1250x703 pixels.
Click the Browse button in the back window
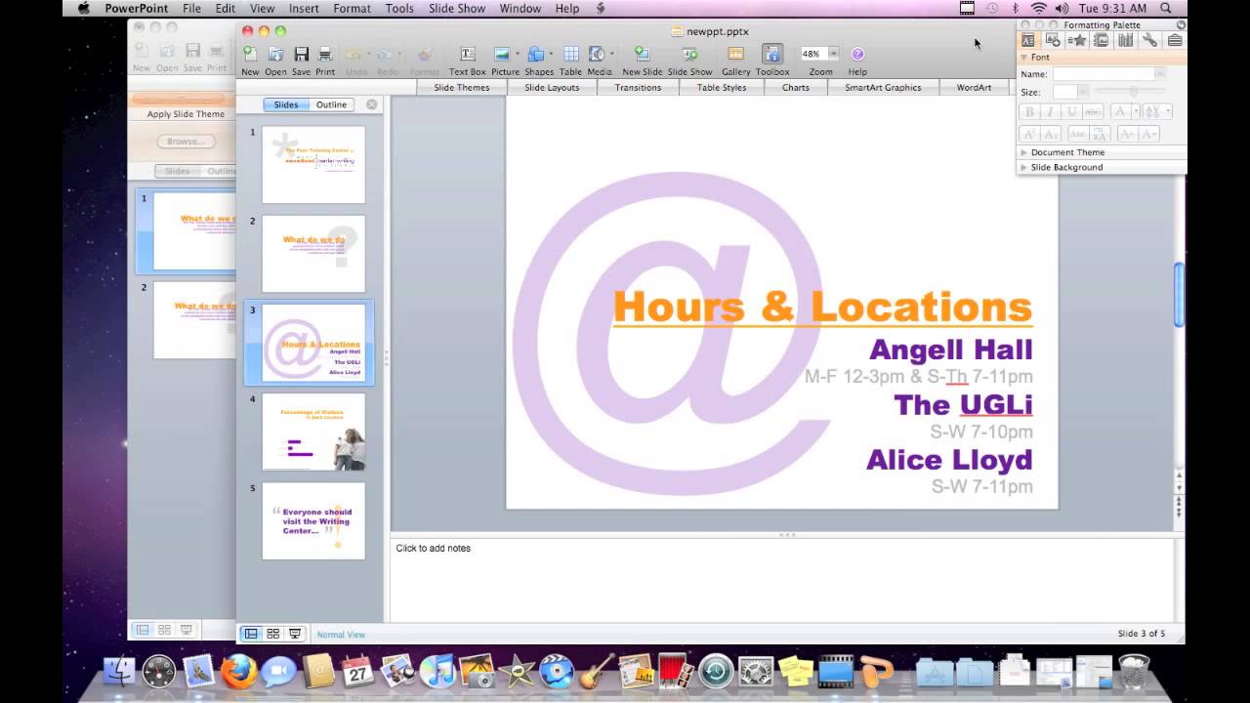click(186, 142)
